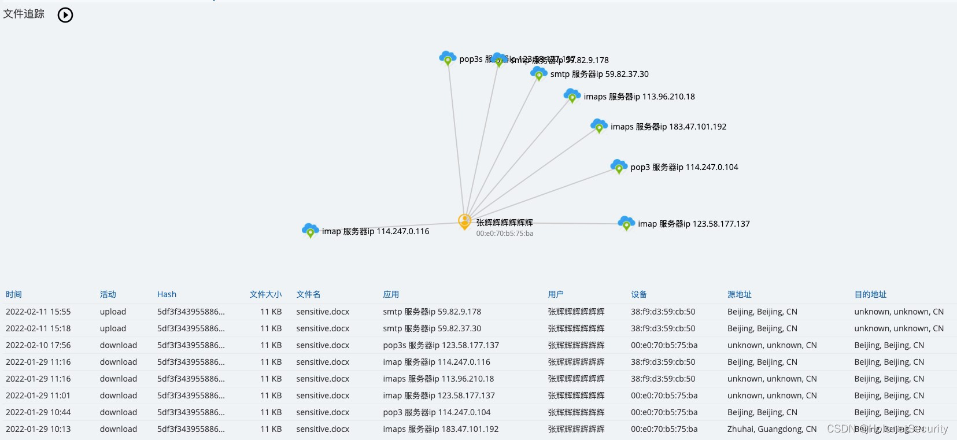Click timestamp 2022-01-29 11:01
This screenshot has width=957, height=440.
point(38,395)
